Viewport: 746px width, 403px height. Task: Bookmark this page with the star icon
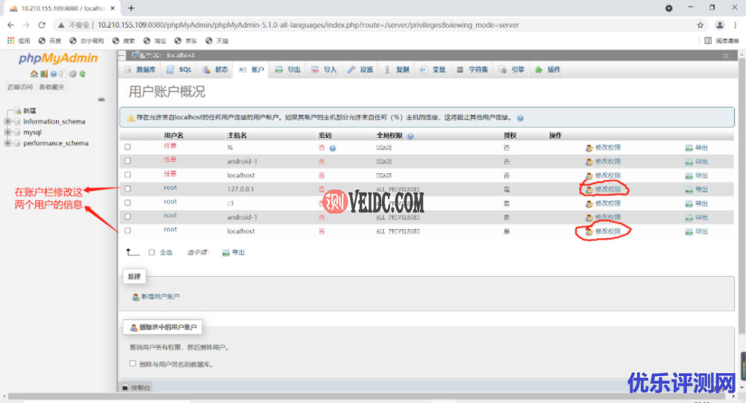[x=700, y=25]
